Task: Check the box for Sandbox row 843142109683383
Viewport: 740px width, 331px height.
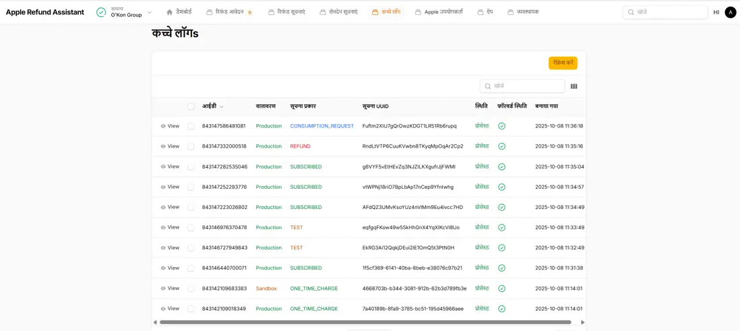Action: [x=191, y=289]
